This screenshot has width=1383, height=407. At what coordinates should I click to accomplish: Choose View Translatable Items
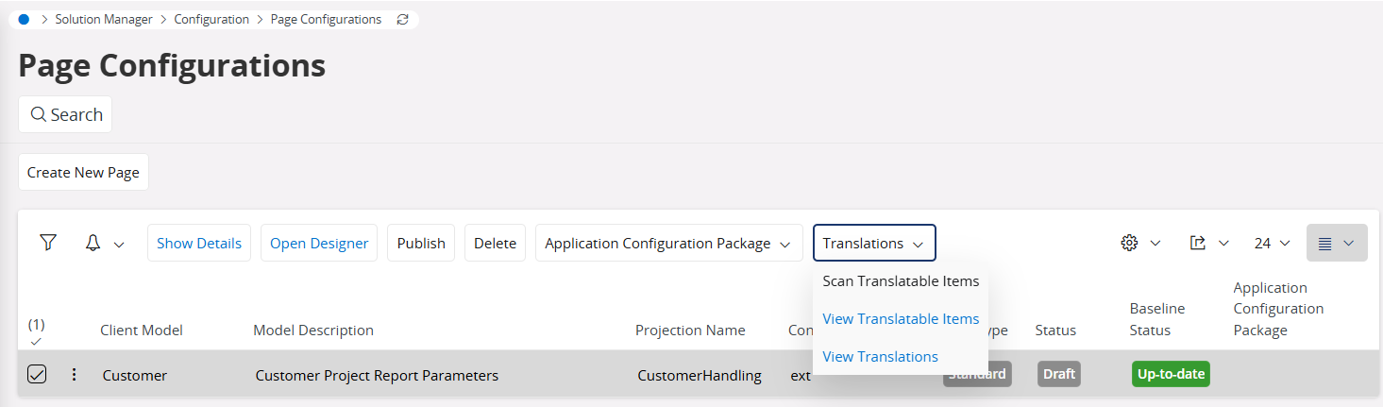(x=901, y=318)
